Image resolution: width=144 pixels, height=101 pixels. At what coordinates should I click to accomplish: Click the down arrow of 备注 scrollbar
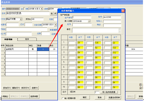(119, 32)
